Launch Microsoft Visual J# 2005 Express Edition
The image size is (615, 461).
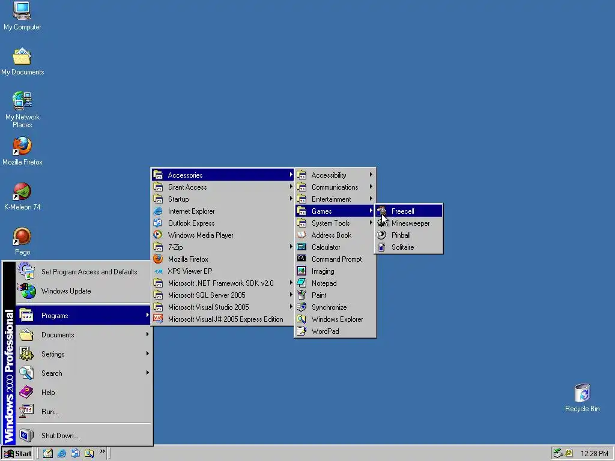223,319
